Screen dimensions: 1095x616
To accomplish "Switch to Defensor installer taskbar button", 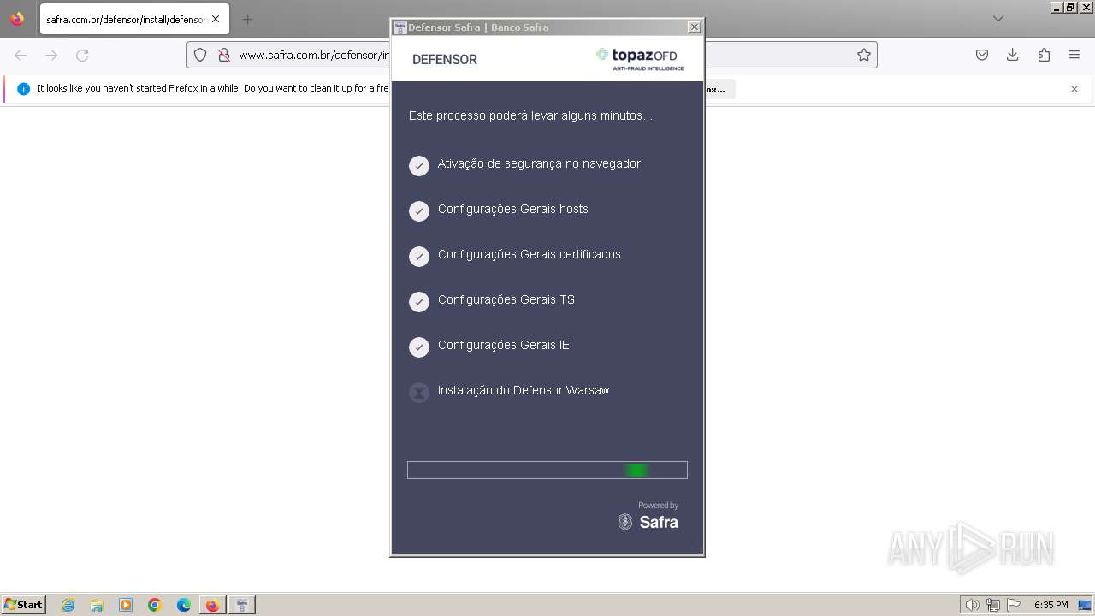I will point(242,605).
